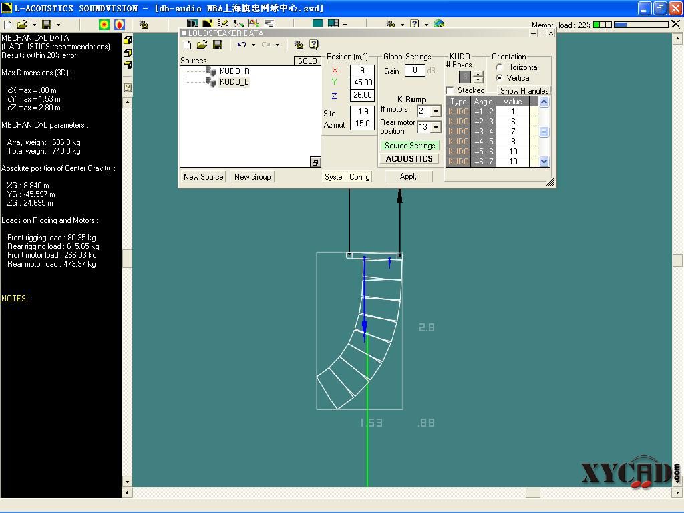Click the restore icon in Sources list corner
Image resolution: width=684 pixels, height=513 pixels.
(315, 162)
